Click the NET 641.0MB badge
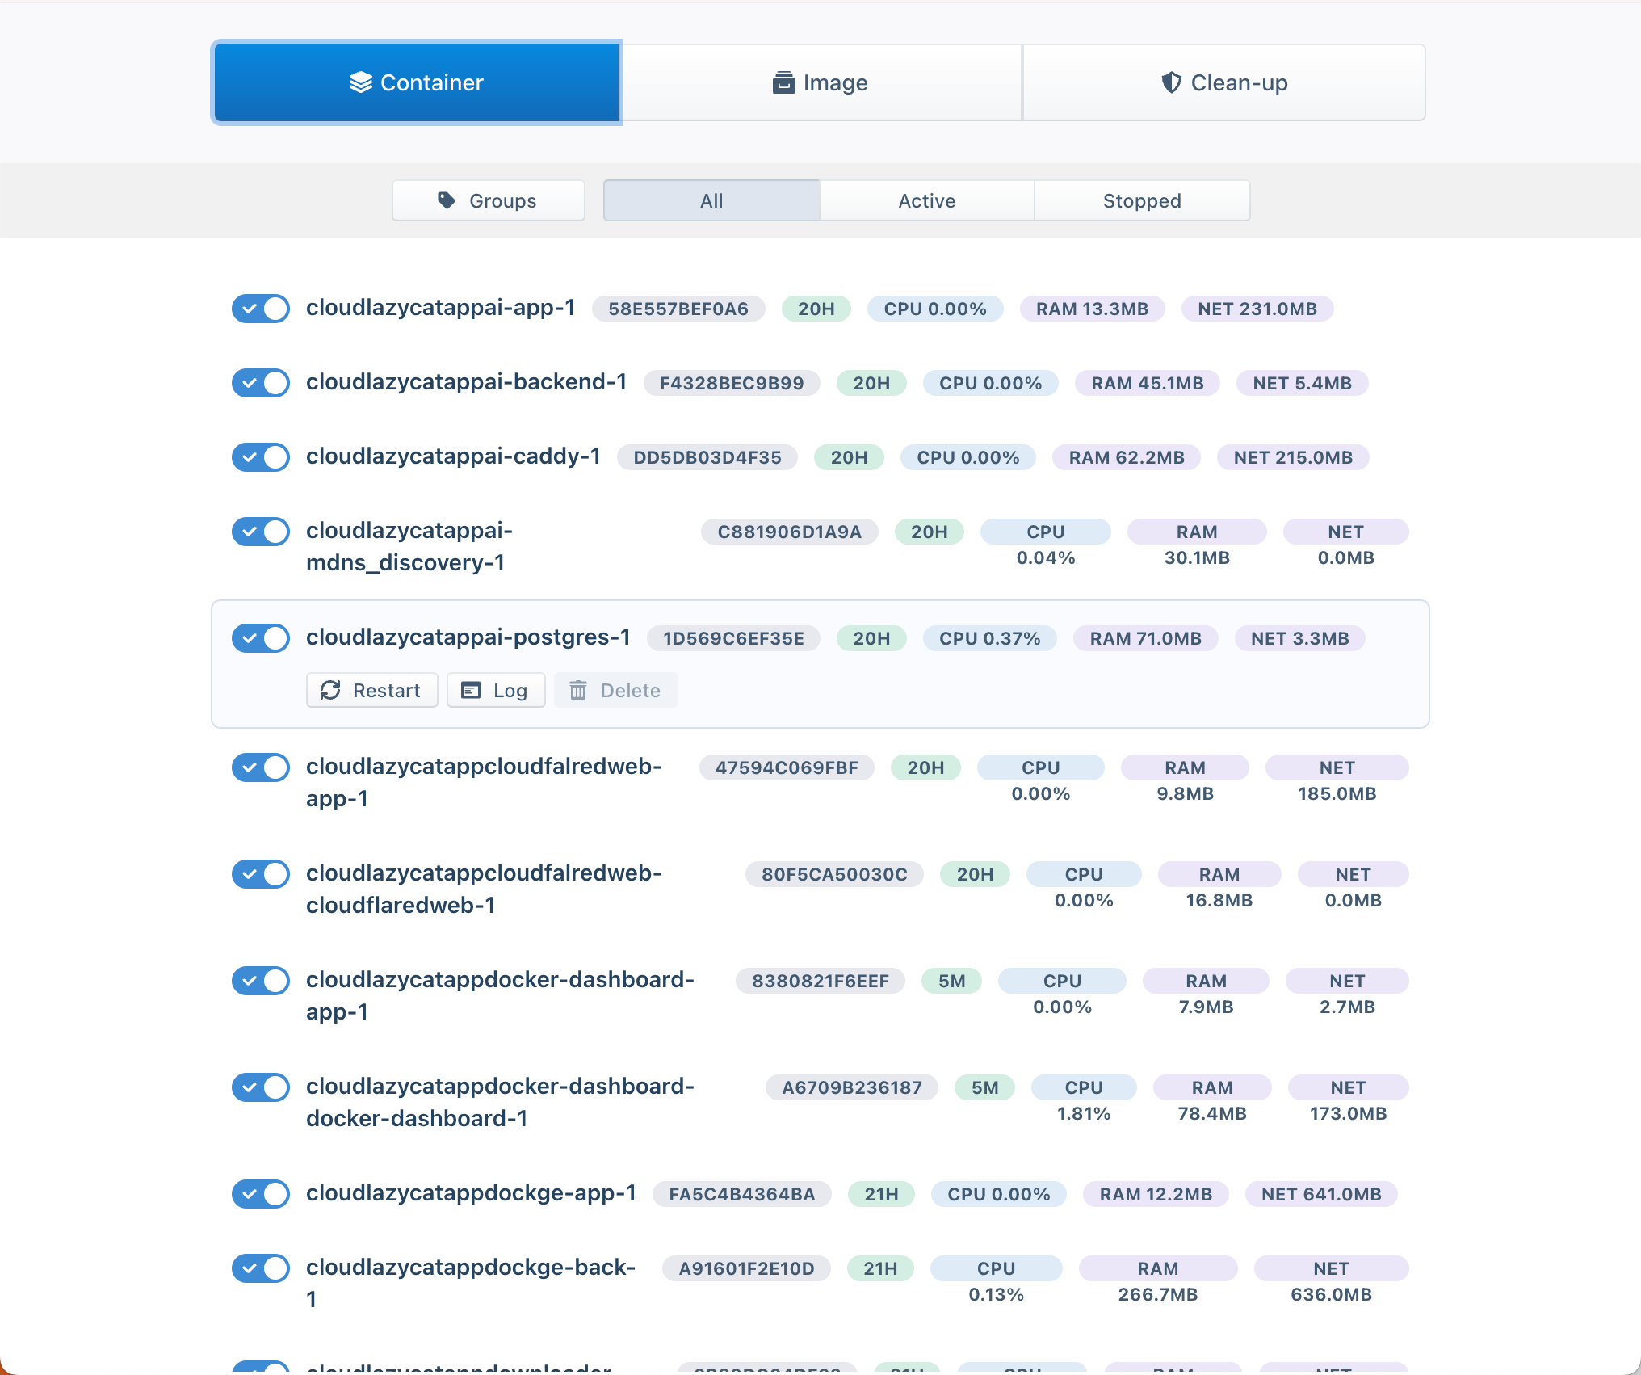The height and width of the screenshot is (1375, 1641). click(1321, 1194)
